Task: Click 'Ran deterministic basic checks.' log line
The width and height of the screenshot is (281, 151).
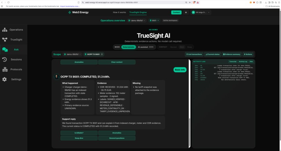Action: point(234,80)
